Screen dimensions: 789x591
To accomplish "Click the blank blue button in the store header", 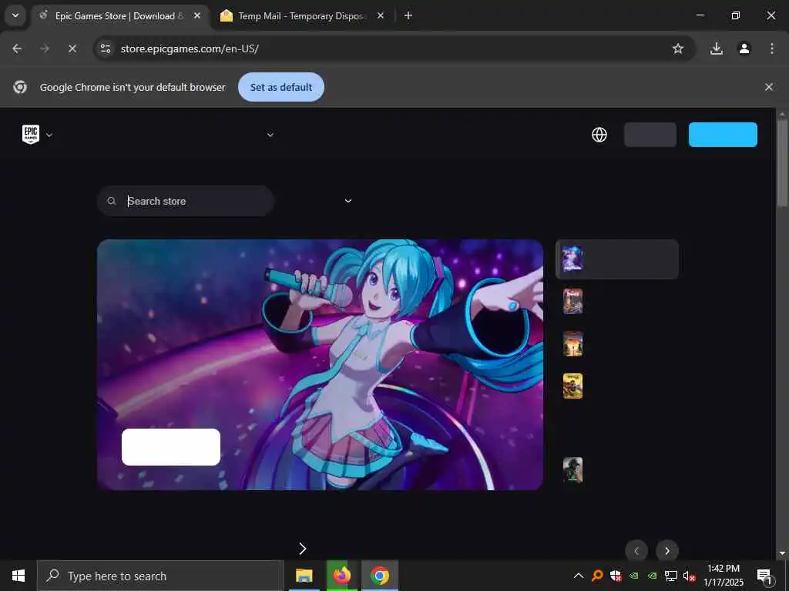I will tap(723, 135).
